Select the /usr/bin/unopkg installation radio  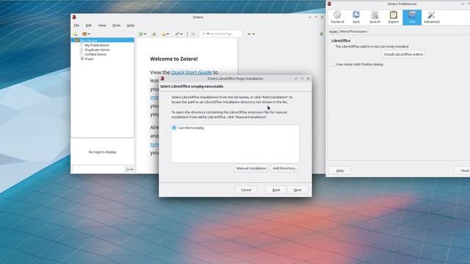coord(174,128)
